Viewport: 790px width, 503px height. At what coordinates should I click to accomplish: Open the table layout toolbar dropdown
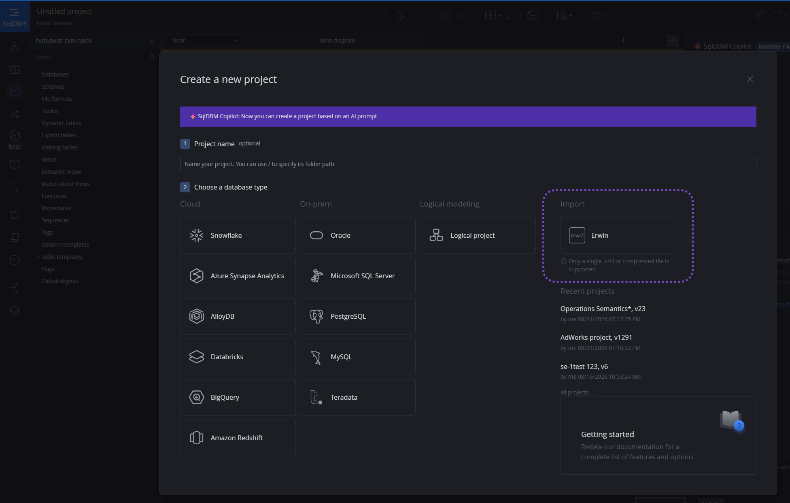(493, 15)
